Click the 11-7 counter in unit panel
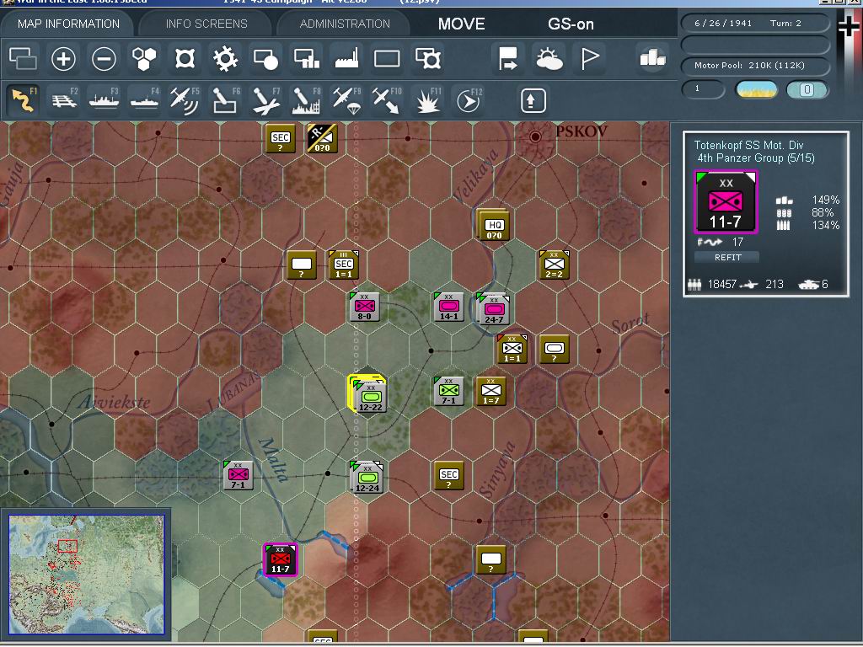The width and height of the screenshot is (863, 647). [726, 202]
